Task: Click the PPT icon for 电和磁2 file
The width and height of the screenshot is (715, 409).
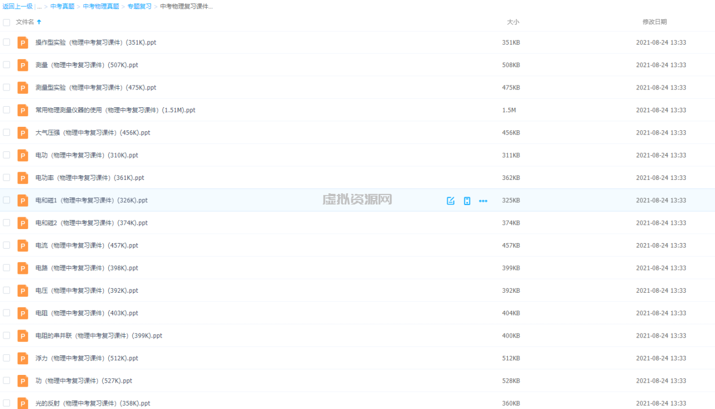Action: click(x=23, y=223)
